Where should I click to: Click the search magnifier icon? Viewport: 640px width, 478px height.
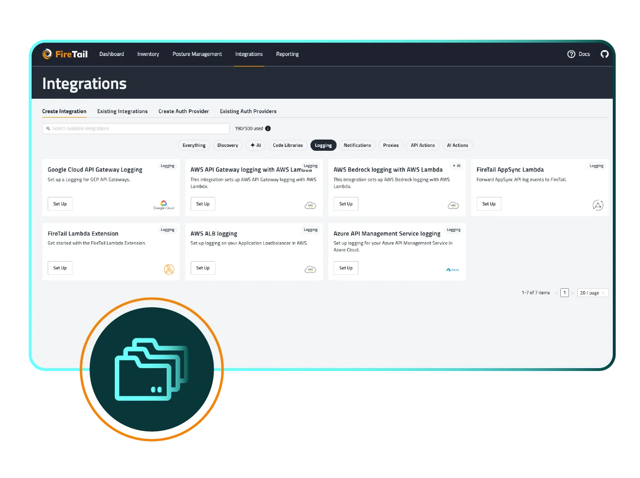point(48,128)
